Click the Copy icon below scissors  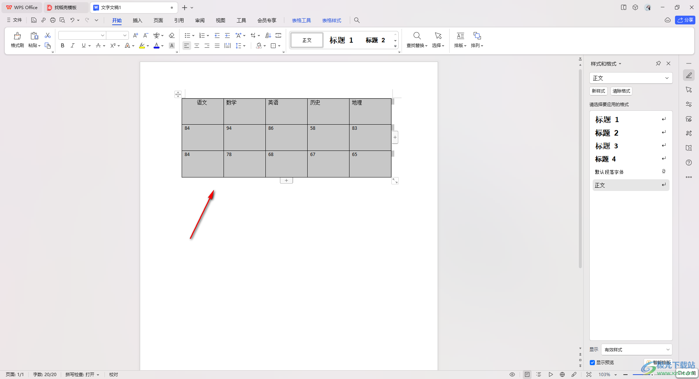coord(48,46)
